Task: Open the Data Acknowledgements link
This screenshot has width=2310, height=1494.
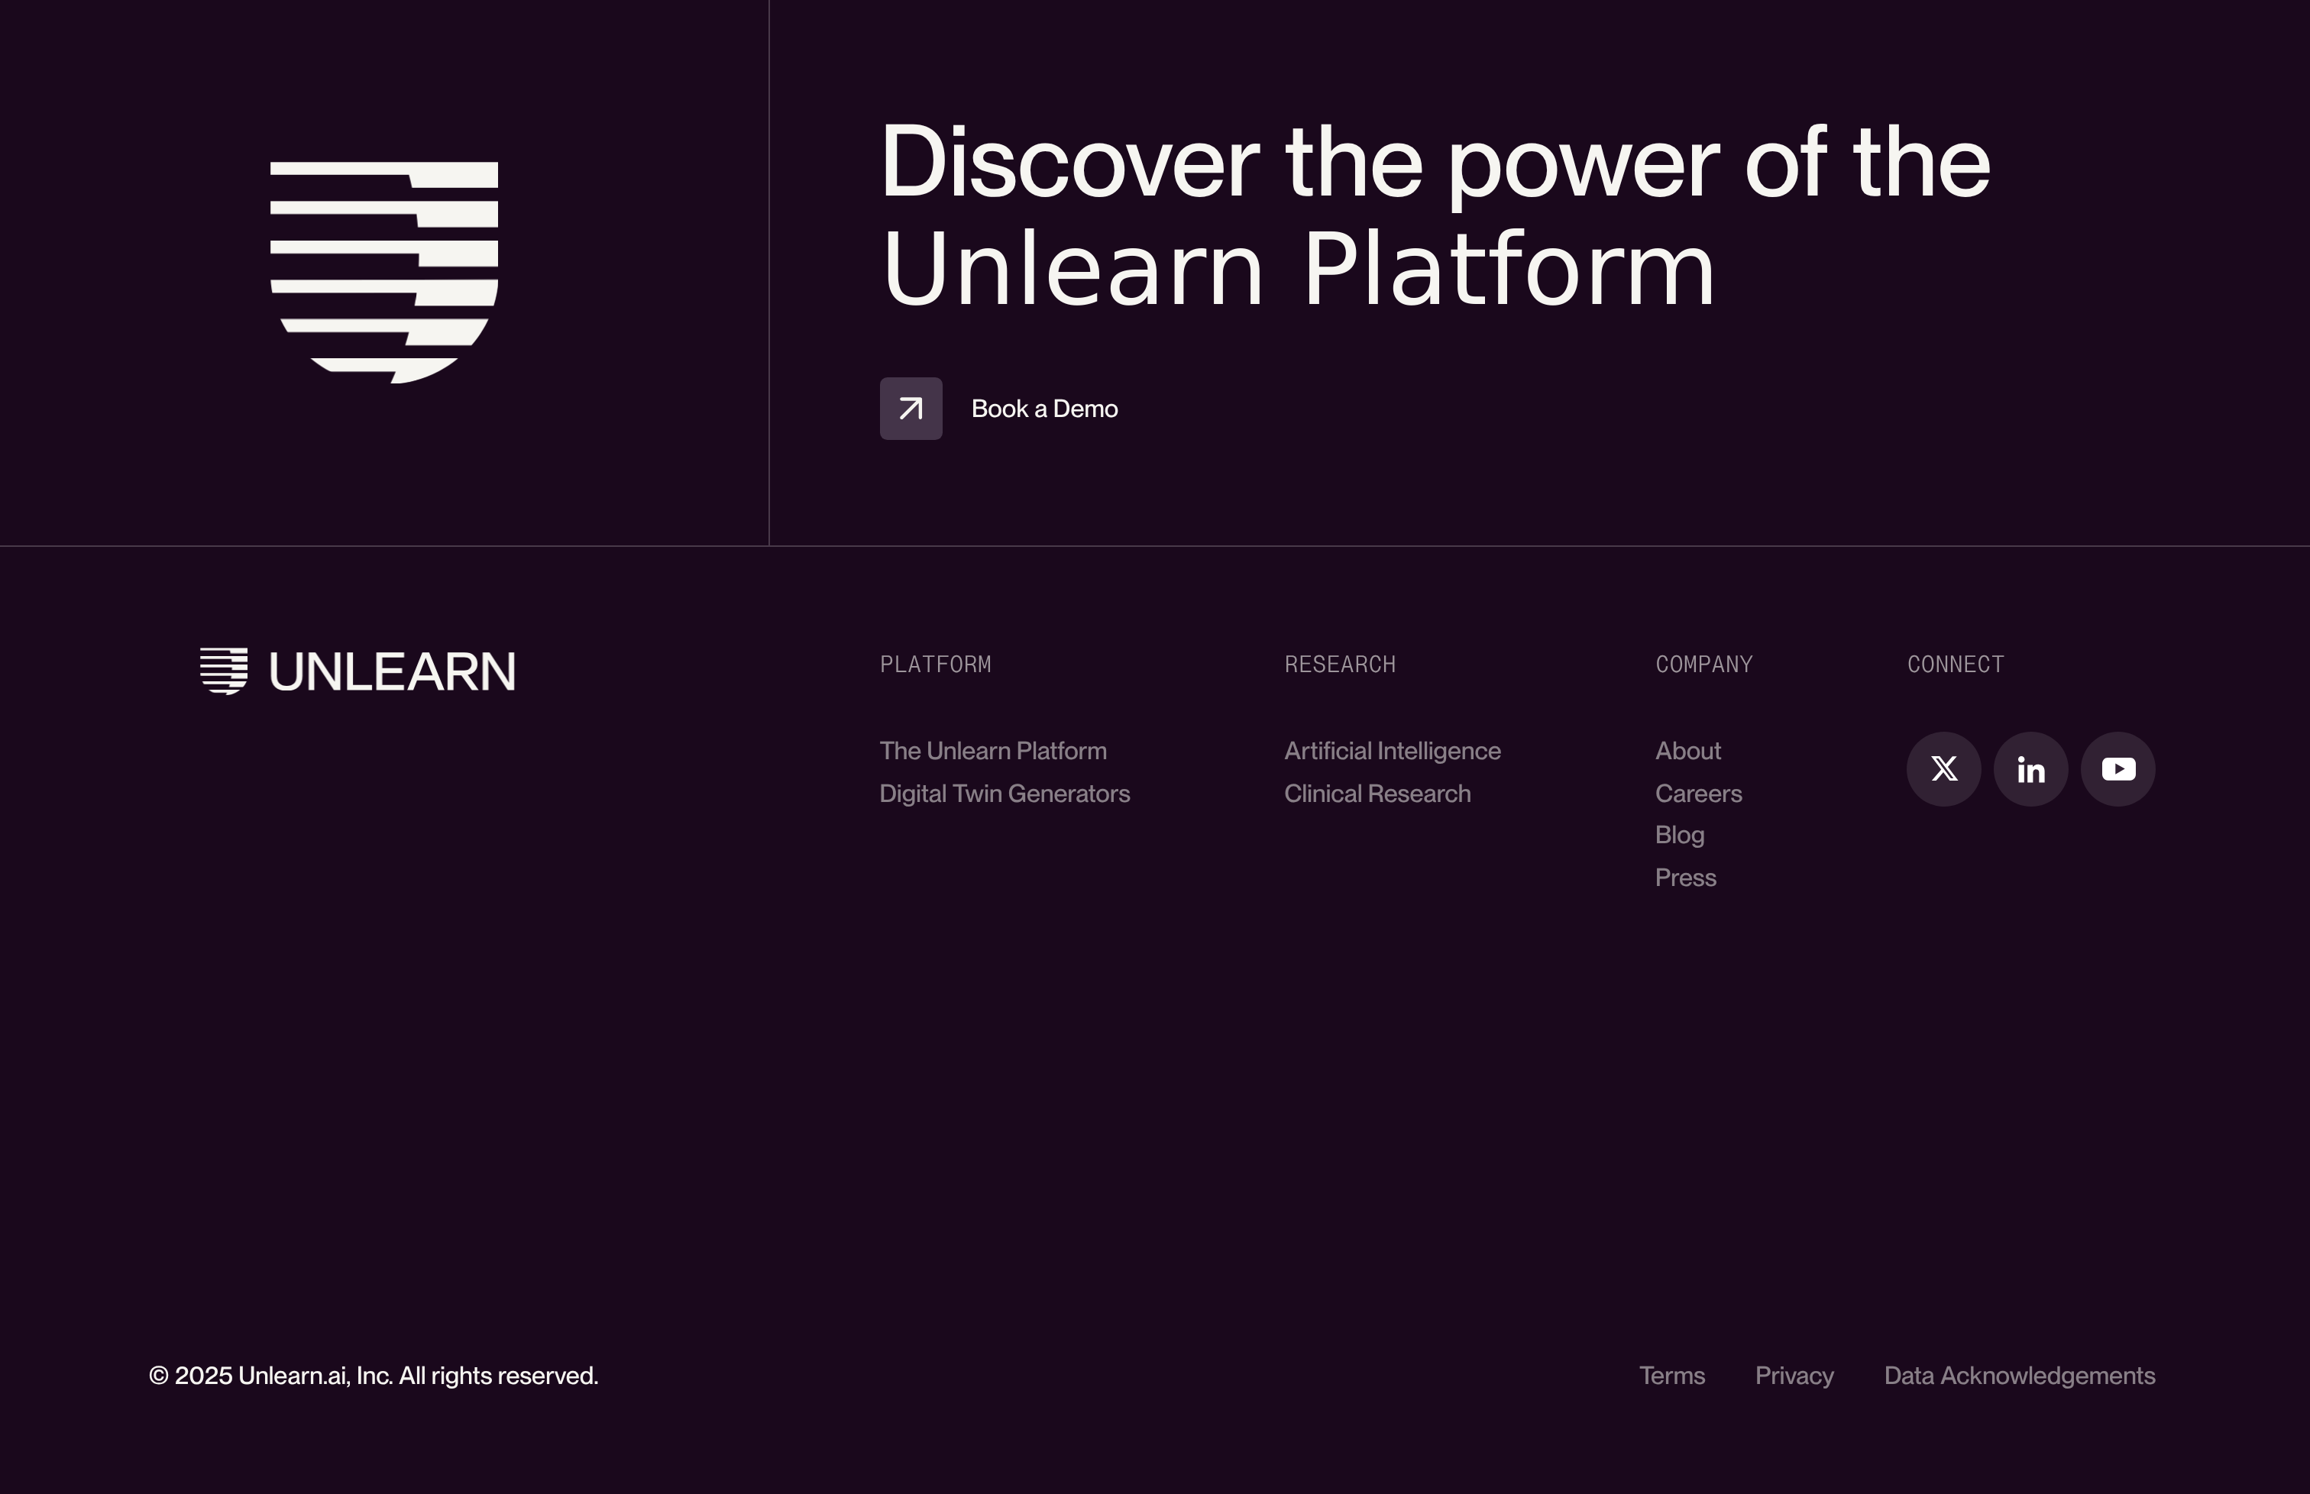Action: tap(2019, 1376)
